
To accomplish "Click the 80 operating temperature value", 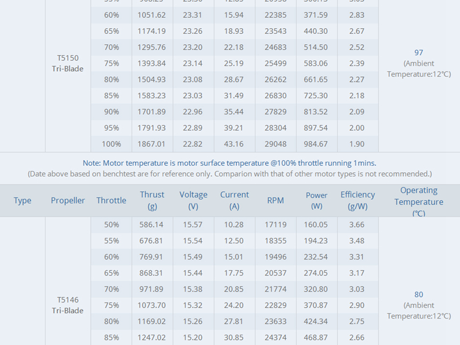I will coord(419,294).
